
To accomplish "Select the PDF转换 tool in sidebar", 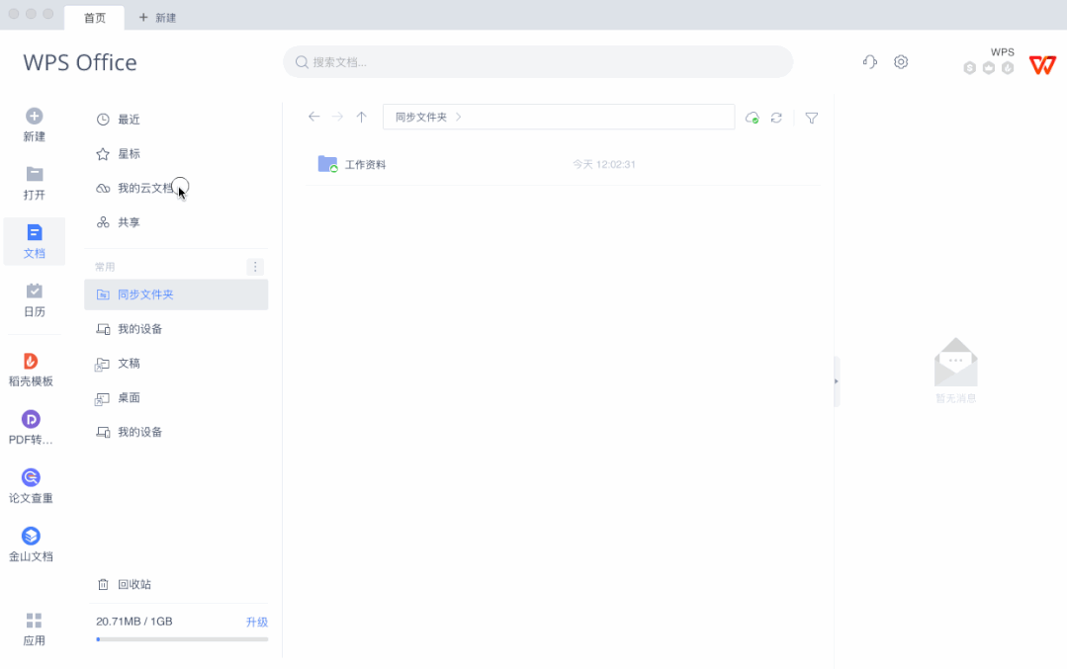I will 33,427.
